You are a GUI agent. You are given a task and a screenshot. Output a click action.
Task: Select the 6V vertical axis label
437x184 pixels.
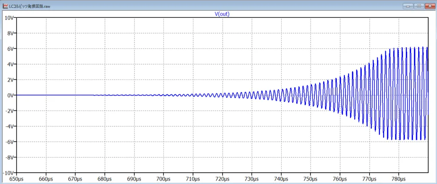pos(10,49)
